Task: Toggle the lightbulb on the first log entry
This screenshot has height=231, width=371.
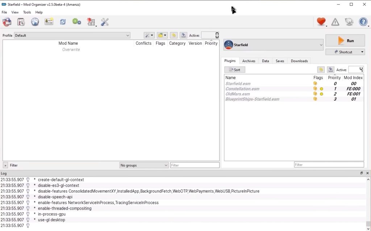Action: (x=28, y=179)
